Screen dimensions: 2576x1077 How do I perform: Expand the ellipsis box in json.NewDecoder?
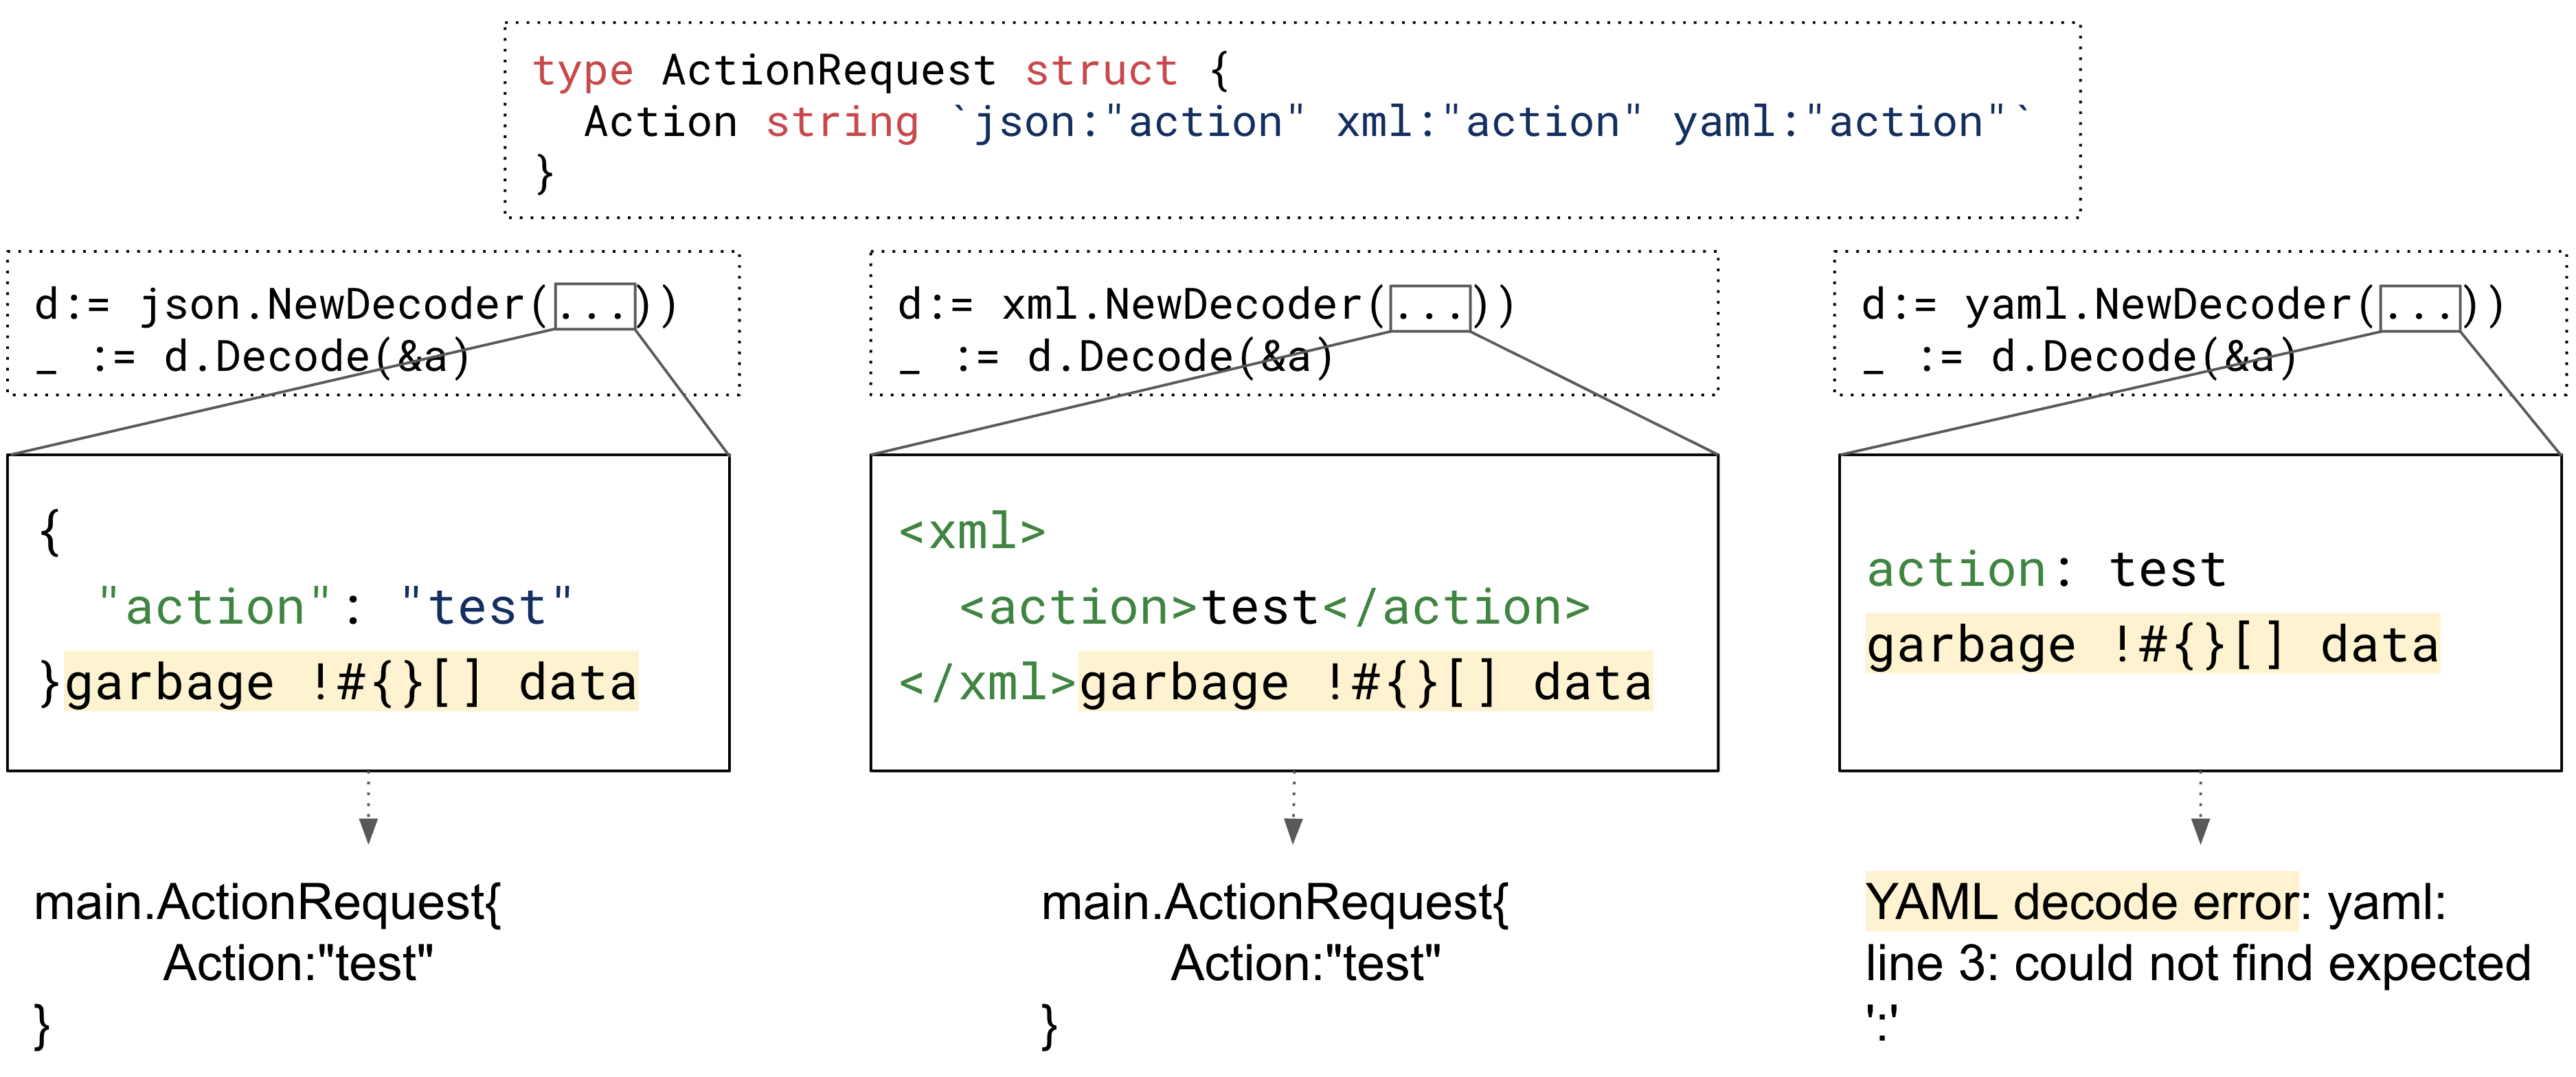click(595, 306)
